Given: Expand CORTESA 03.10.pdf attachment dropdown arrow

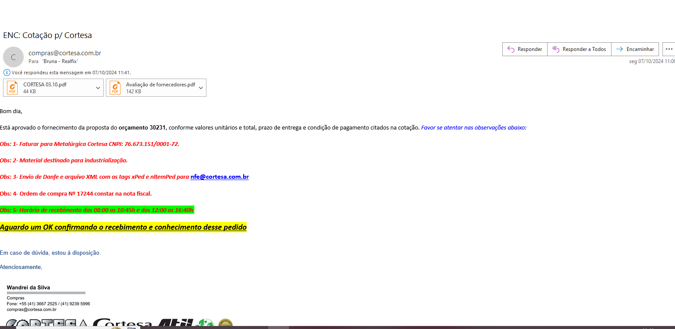Looking at the screenshot, I should pos(98,88).
